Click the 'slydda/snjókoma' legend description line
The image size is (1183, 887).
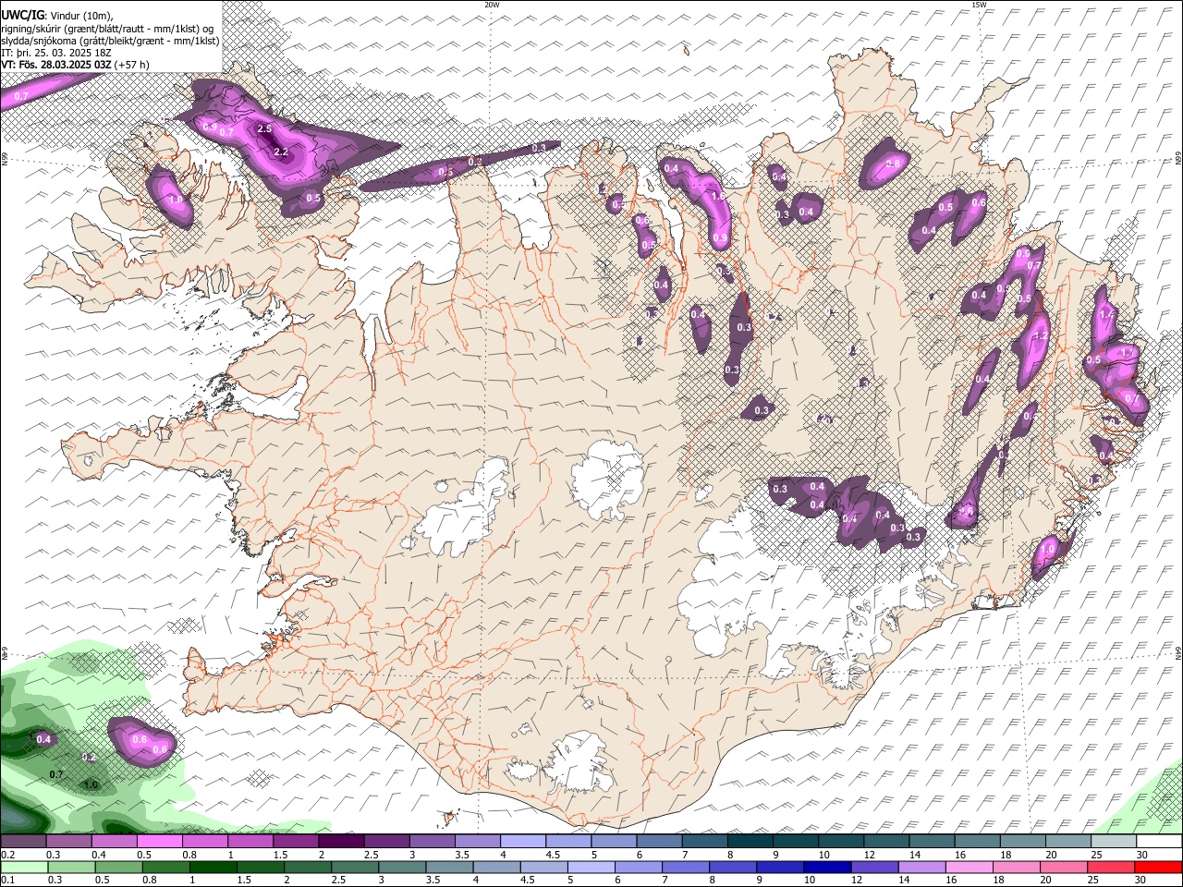(x=111, y=41)
